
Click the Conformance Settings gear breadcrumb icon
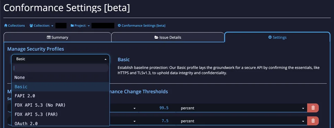pos(119,26)
